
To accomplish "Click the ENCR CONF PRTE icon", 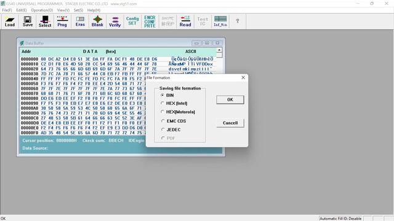I will 150,21.
